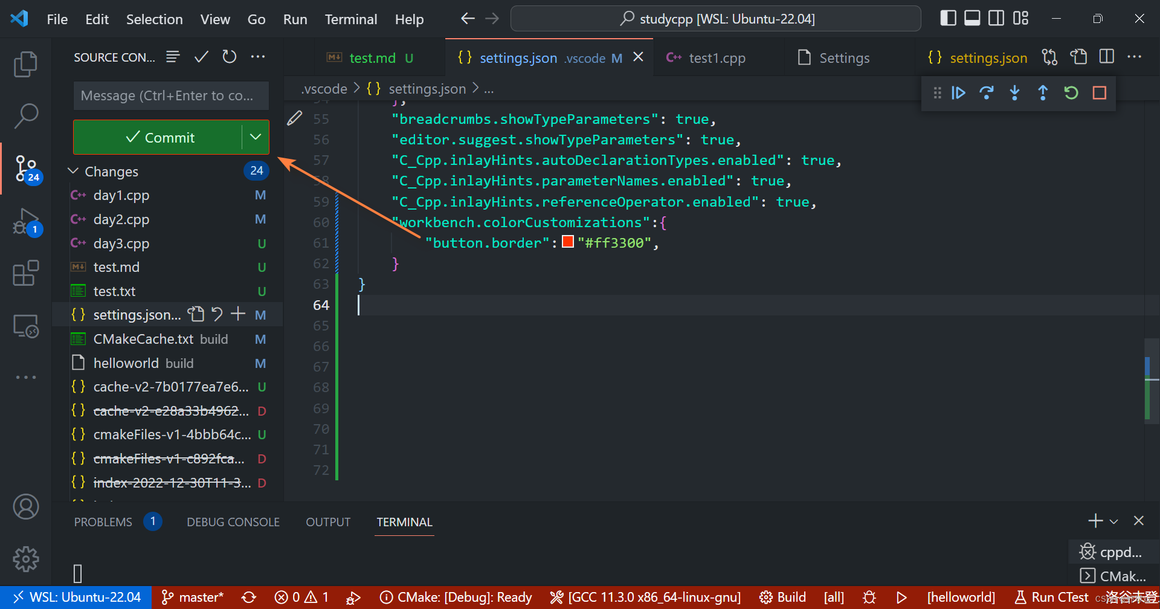Open the Selection menu
This screenshot has width=1160, height=609.
pyautogui.click(x=154, y=19)
